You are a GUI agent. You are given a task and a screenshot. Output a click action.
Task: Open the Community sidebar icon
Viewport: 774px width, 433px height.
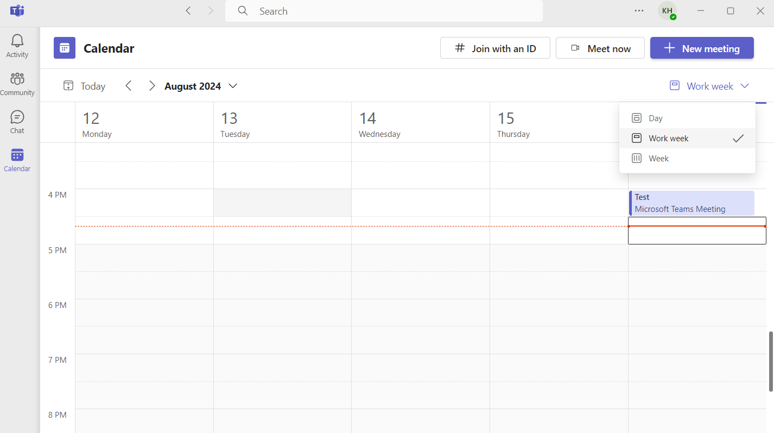(x=17, y=84)
